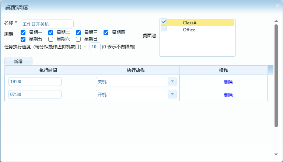Click the dialog scrollbar up arrow
The image size is (283, 162).
[276, 21]
